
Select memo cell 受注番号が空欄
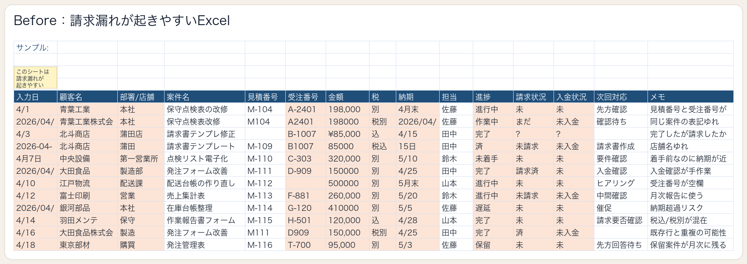690,183
